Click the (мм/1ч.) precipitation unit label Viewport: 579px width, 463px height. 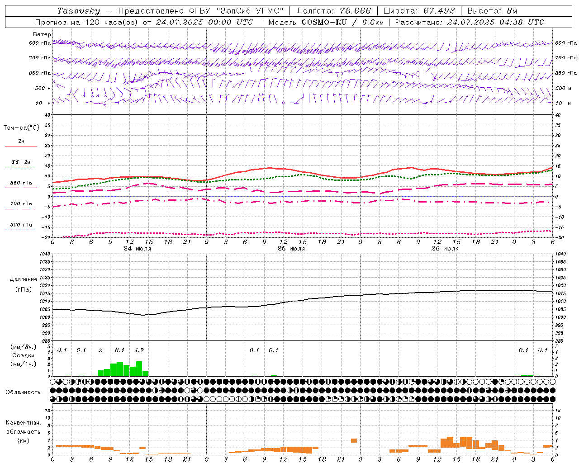23,364
